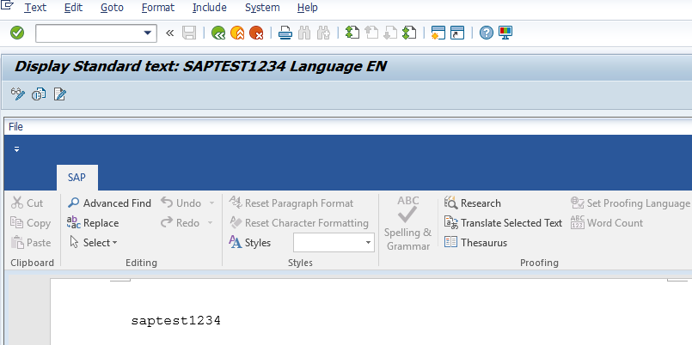692x345 pixels.
Task: Open the Goto menu
Action: point(112,8)
